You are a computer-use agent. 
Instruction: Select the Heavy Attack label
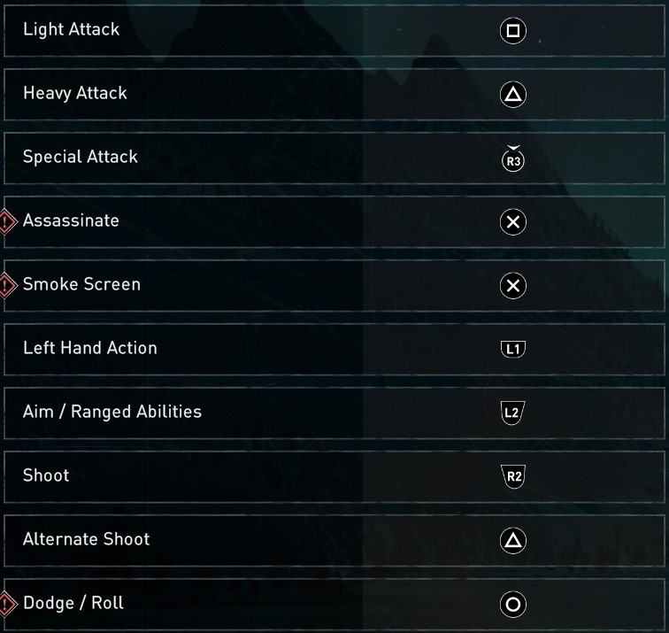(x=75, y=94)
